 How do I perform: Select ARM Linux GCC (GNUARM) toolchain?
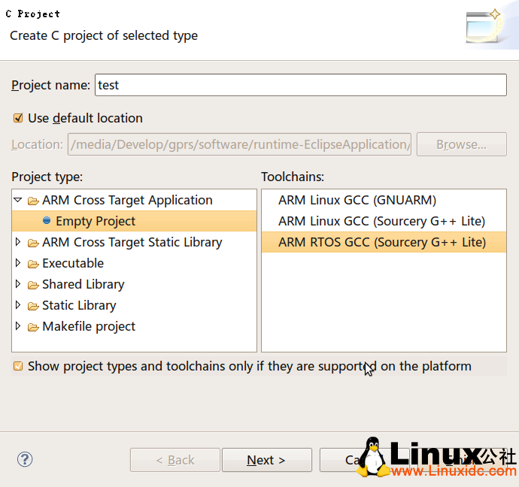[357, 200]
